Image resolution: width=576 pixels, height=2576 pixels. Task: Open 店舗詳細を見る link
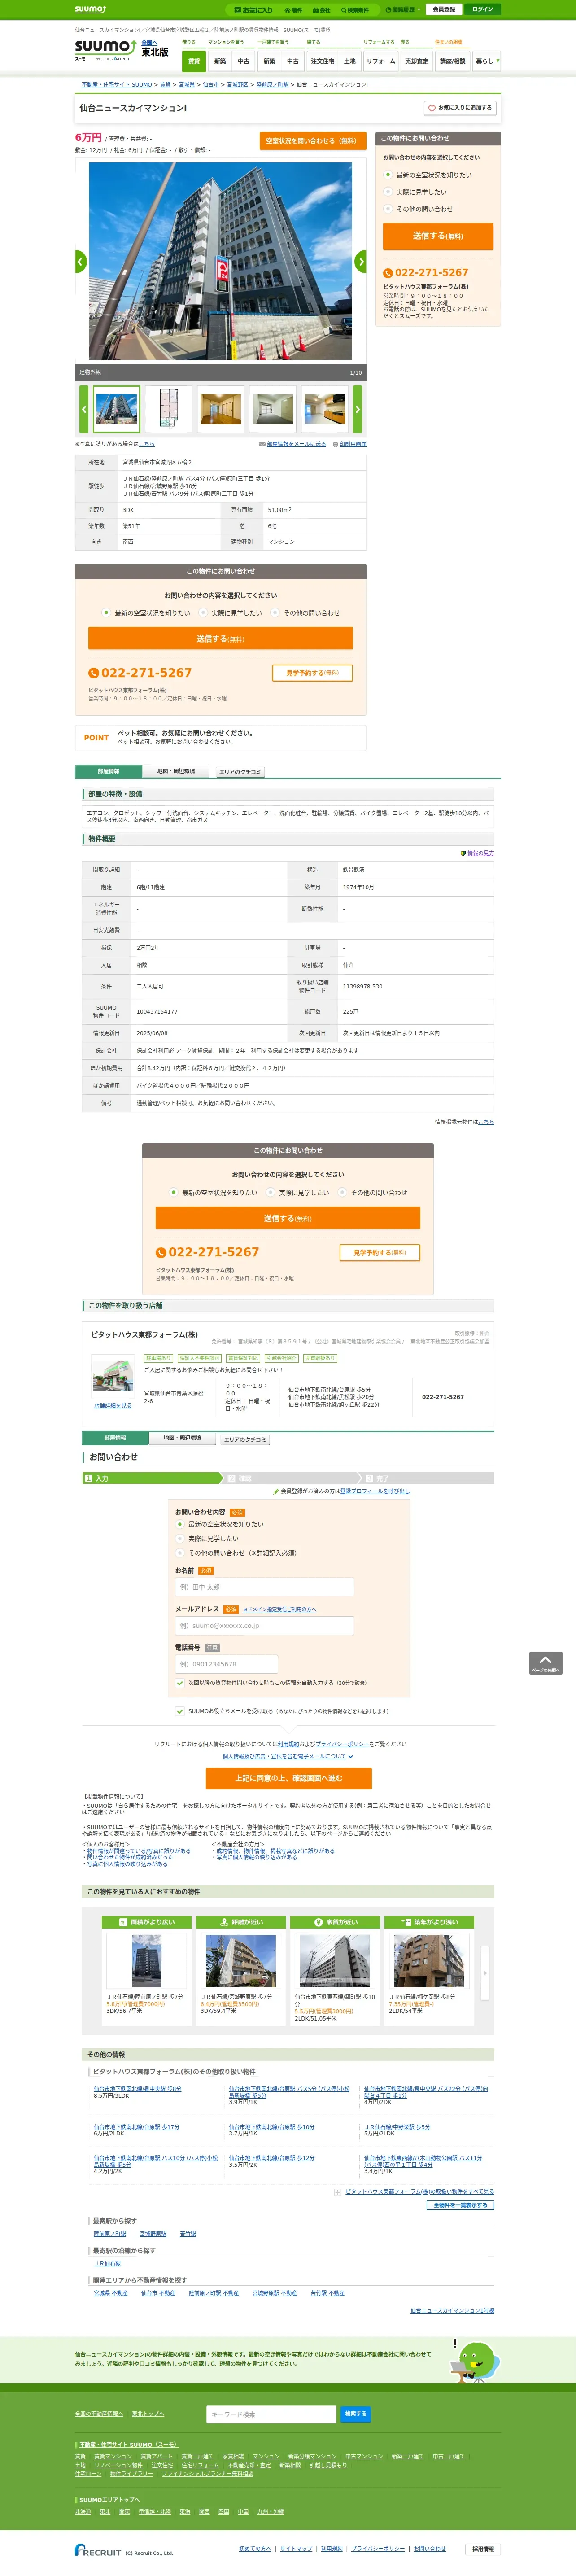pos(113,1405)
